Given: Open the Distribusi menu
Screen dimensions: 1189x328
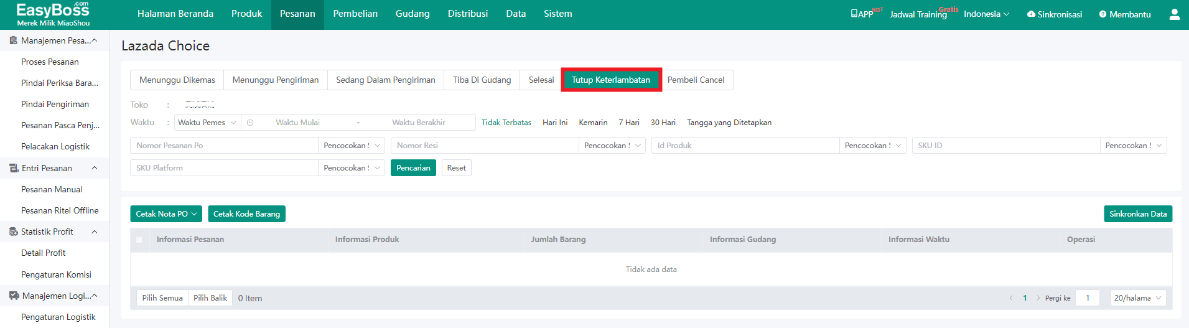Looking at the screenshot, I should click(468, 14).
